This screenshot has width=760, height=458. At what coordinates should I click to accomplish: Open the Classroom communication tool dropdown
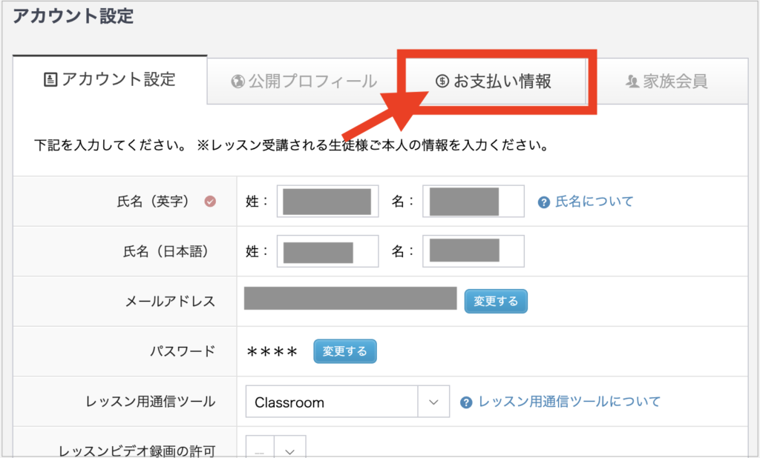tap(347, 402)
